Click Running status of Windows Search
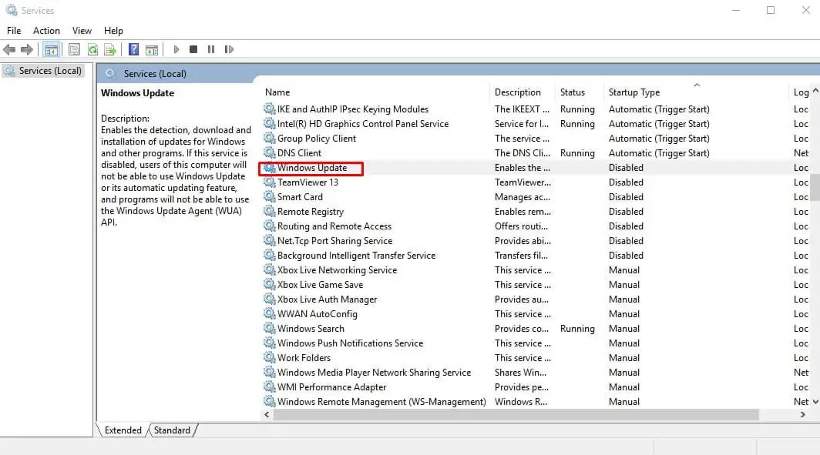 coord(577,329)
